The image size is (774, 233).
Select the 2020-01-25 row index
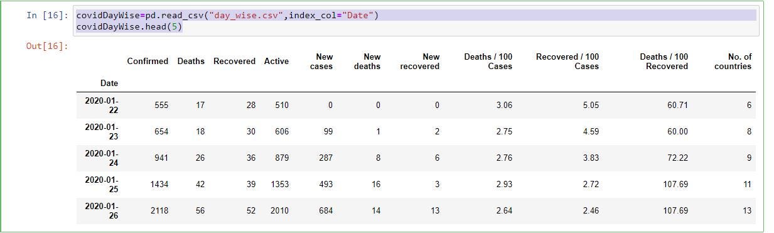(x=102, y=184)
